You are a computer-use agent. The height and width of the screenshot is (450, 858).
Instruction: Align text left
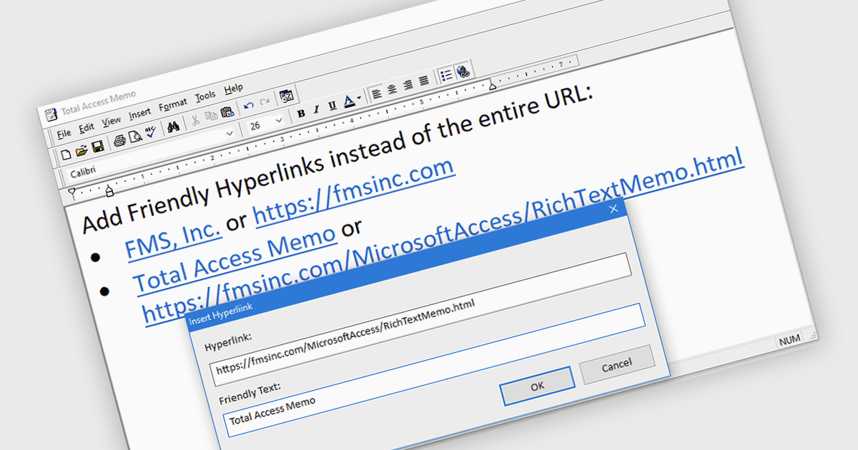(x=377, y=94)
